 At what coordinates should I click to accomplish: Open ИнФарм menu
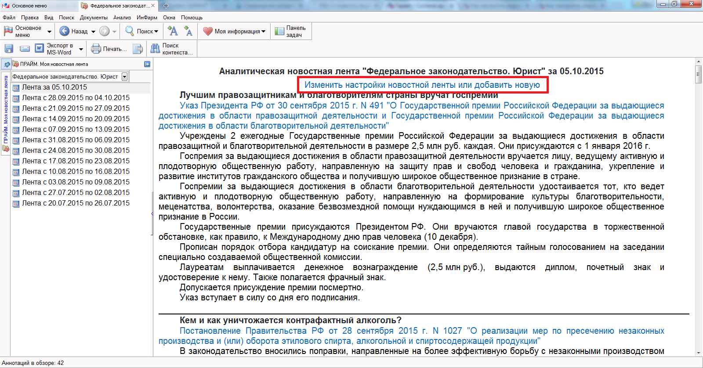147,18
